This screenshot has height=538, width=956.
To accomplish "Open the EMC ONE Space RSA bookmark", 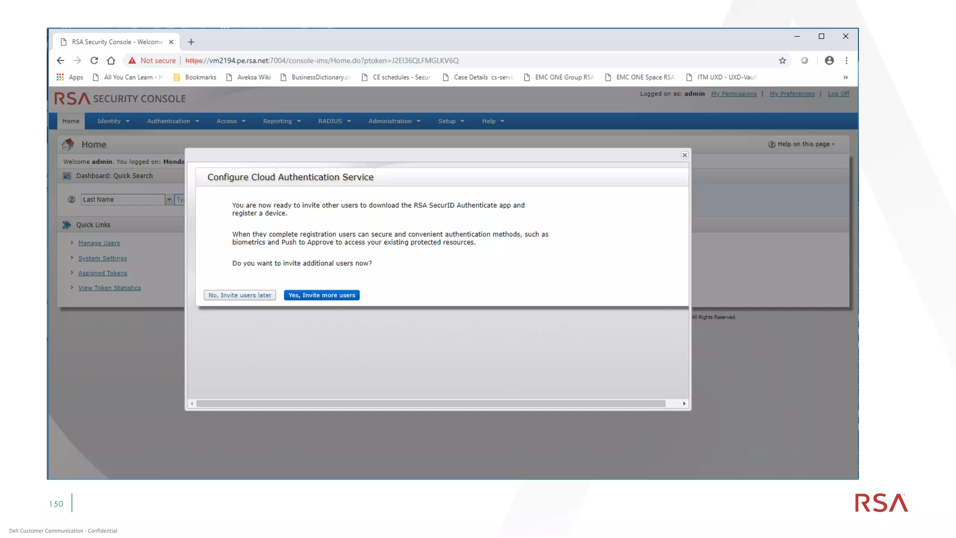I will click(640, 78).
